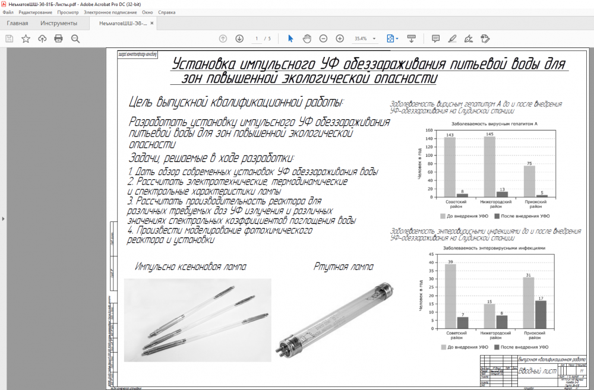
Task: Click the mercury lamp photo
Action: (x=334, y=321)
